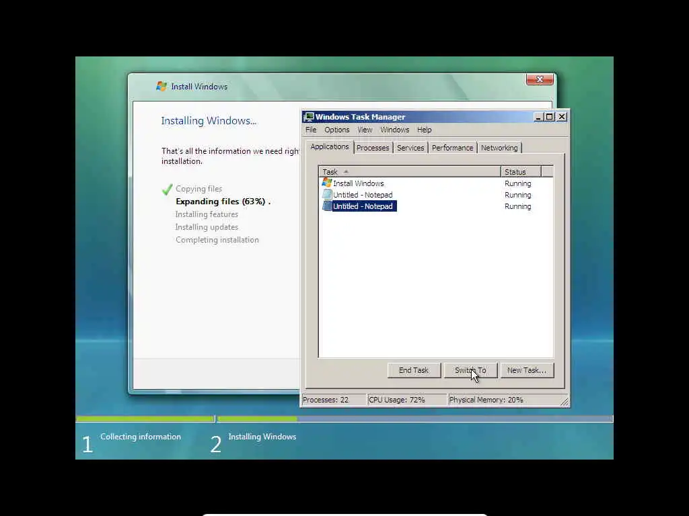Click the Notepad icon of the highlighted task
Viewport: 689px width, 516px height.
click(x=326, y=206)
